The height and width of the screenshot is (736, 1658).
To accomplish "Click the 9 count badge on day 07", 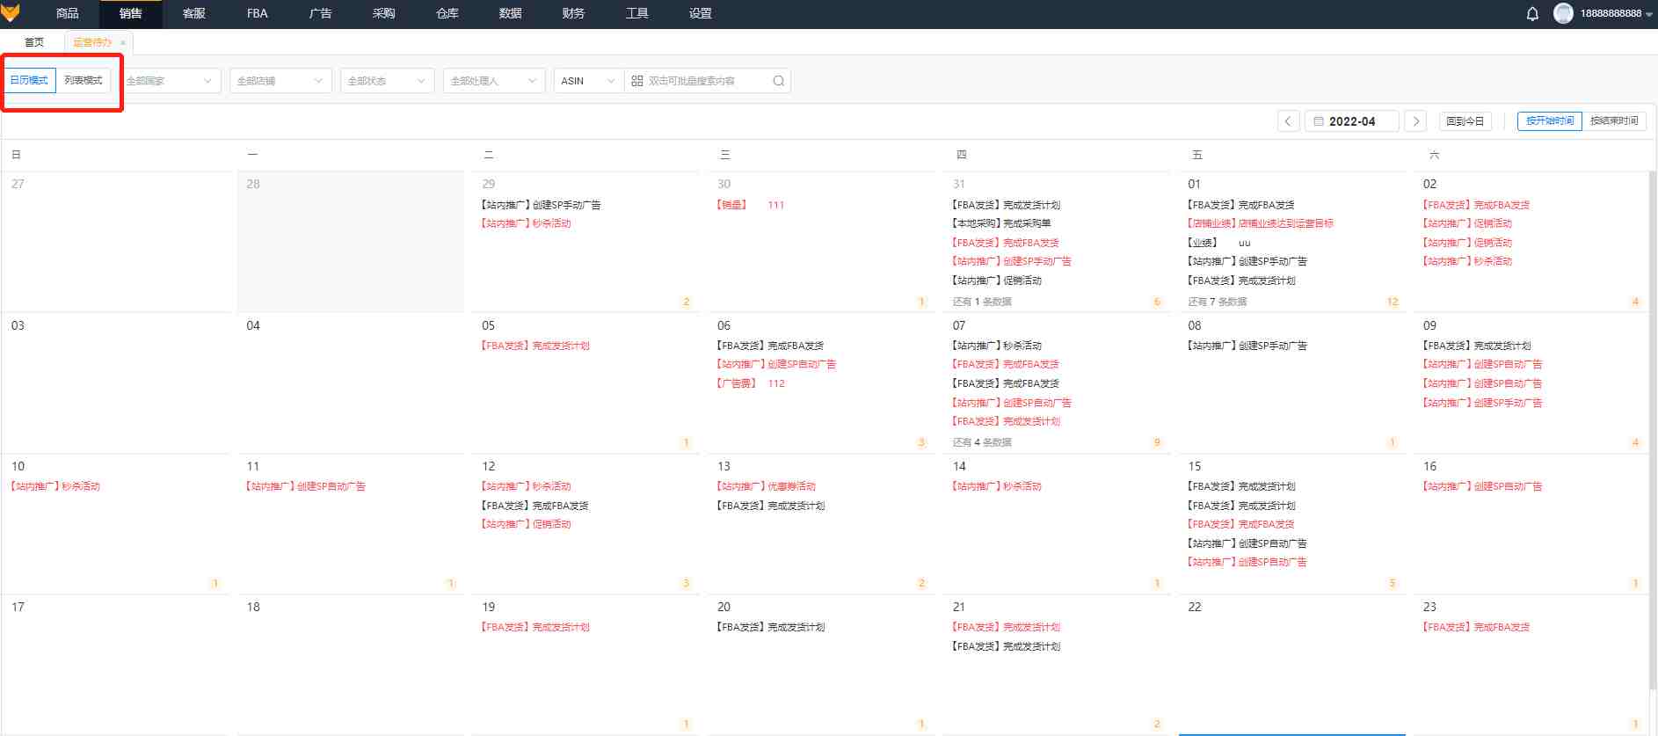I will (x=1157, y=442).
